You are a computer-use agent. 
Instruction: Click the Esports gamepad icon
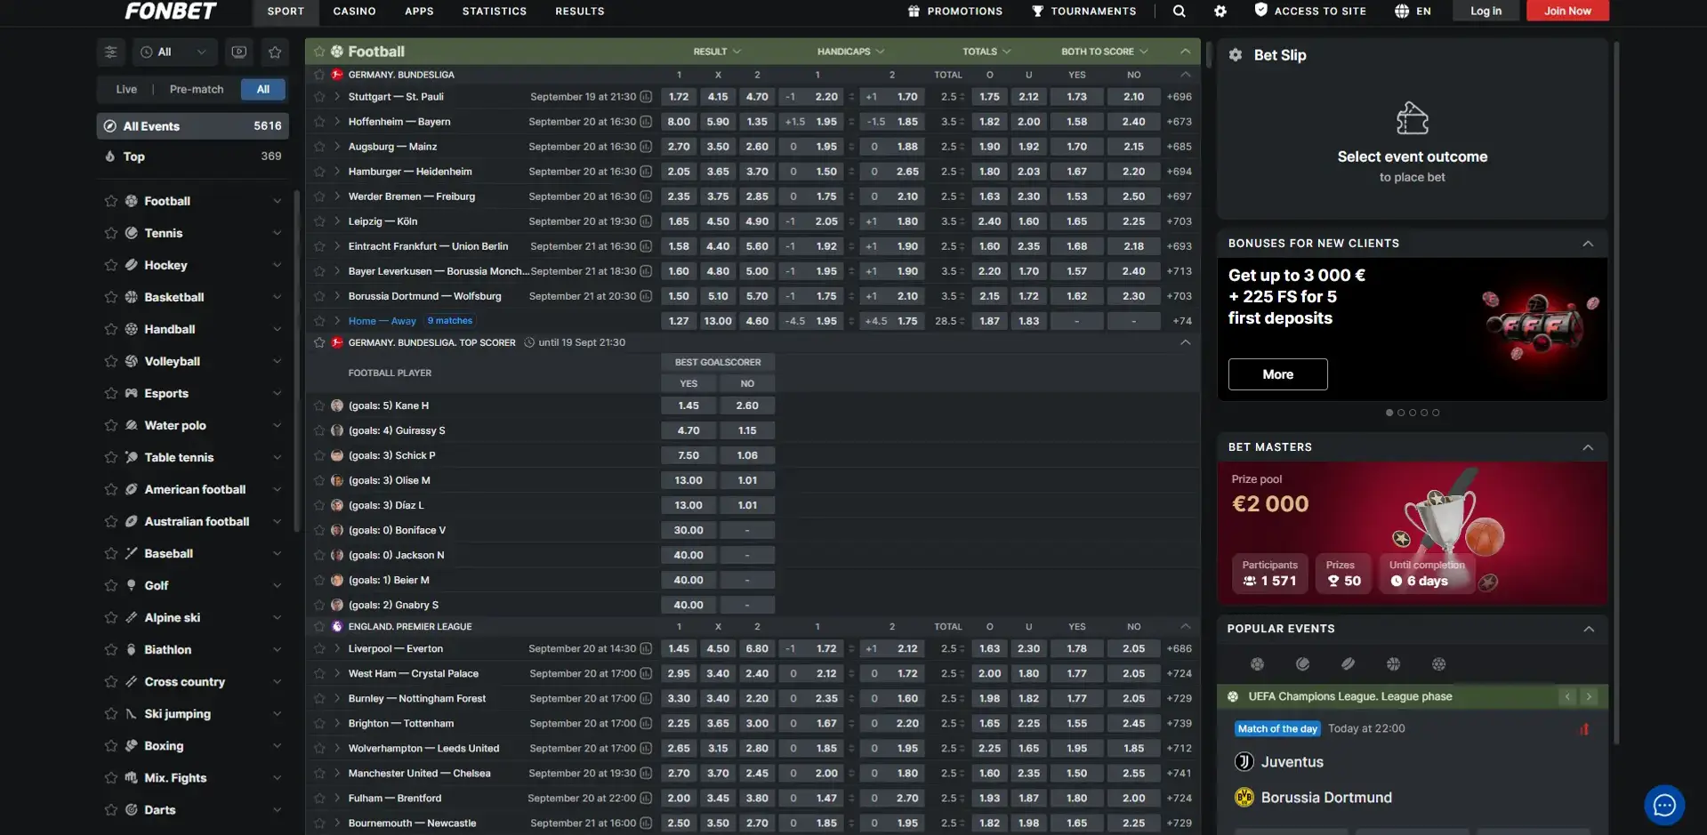pyautogui.click(x=131, y=393)
